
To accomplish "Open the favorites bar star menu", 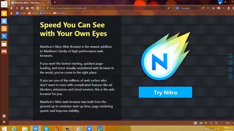I will point(11,13).
